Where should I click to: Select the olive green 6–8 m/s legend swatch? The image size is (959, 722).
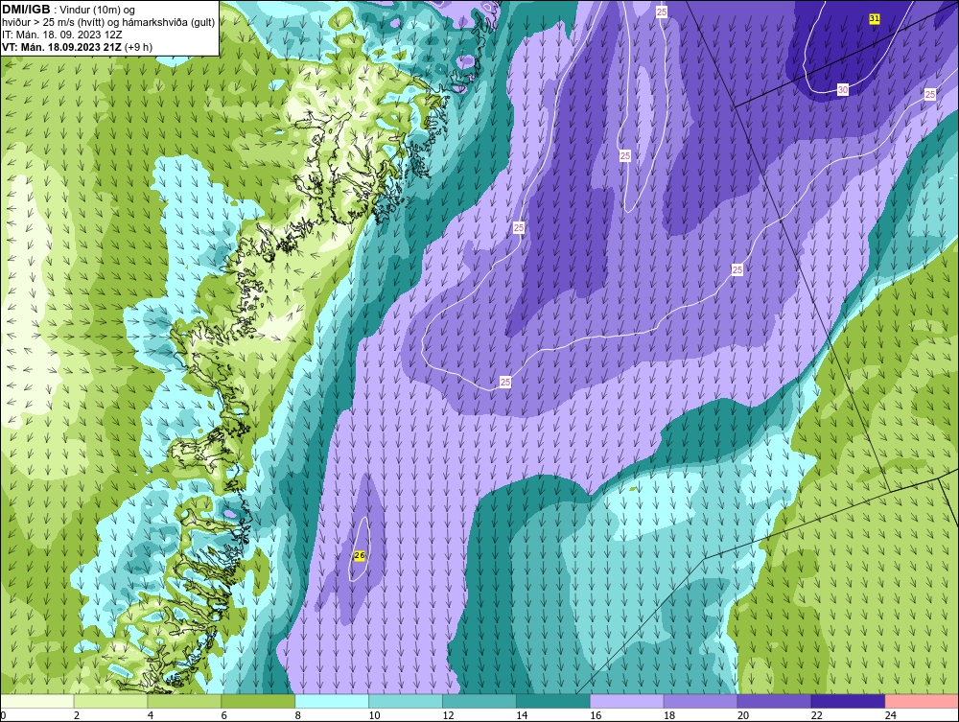[258, 701]
